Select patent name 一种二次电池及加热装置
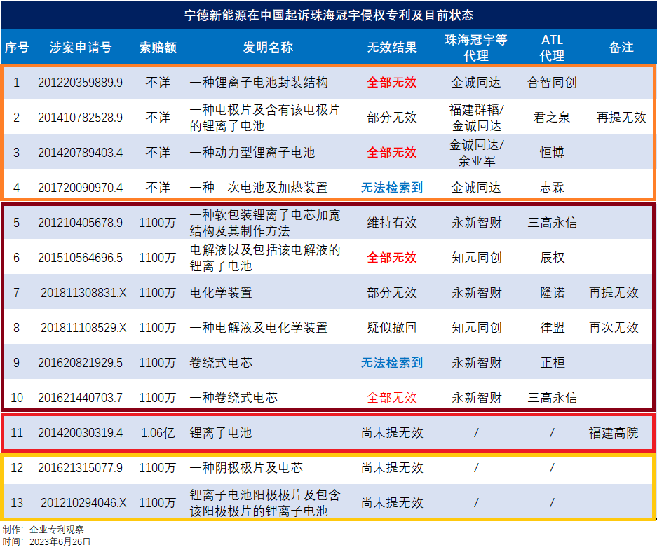Image resolution: width=657 pixels, height=552 pixels. [259, 188]
